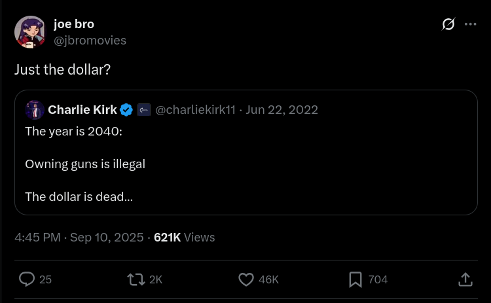Click the Jun 22, 2022 date

(282, 110)
